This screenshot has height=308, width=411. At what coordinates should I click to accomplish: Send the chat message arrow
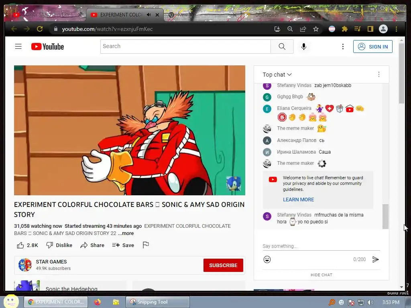(376, 259)
